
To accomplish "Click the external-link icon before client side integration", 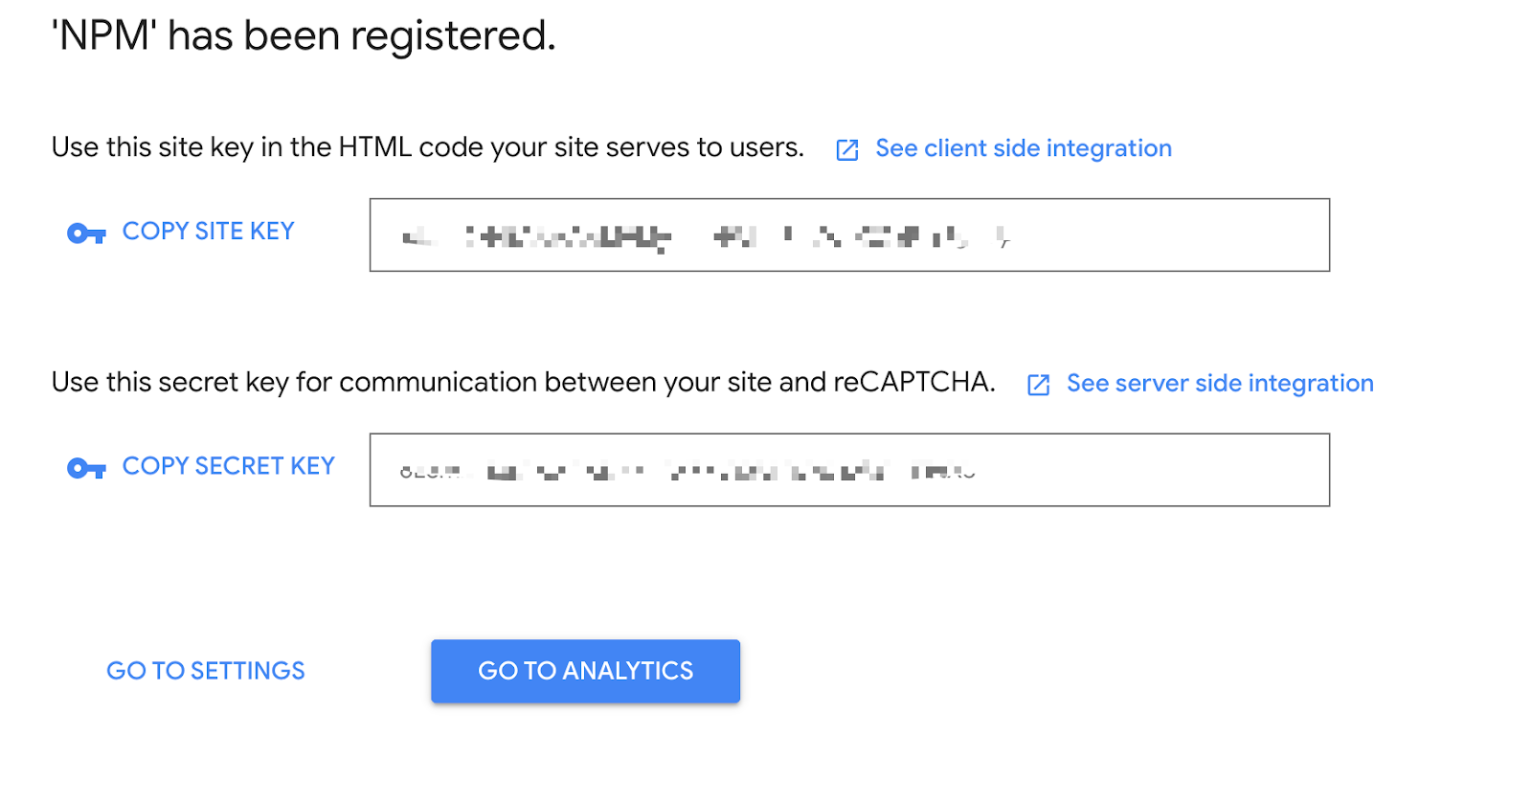I will point(847,149).
